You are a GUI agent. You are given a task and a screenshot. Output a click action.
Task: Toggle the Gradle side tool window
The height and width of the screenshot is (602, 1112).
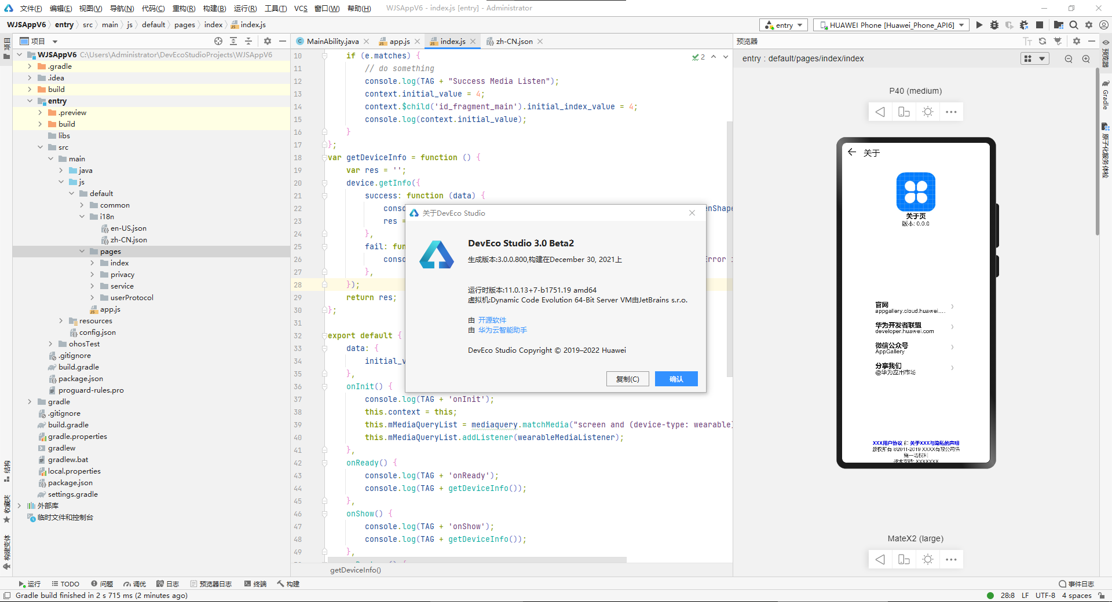click(x=1106, y=95)
